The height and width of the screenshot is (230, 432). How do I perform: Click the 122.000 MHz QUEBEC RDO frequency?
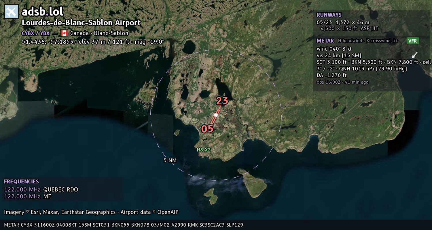click(41, 189)
